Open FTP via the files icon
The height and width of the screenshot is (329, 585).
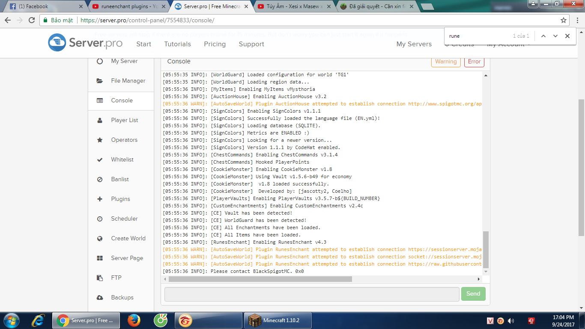(x=100, y=278)
